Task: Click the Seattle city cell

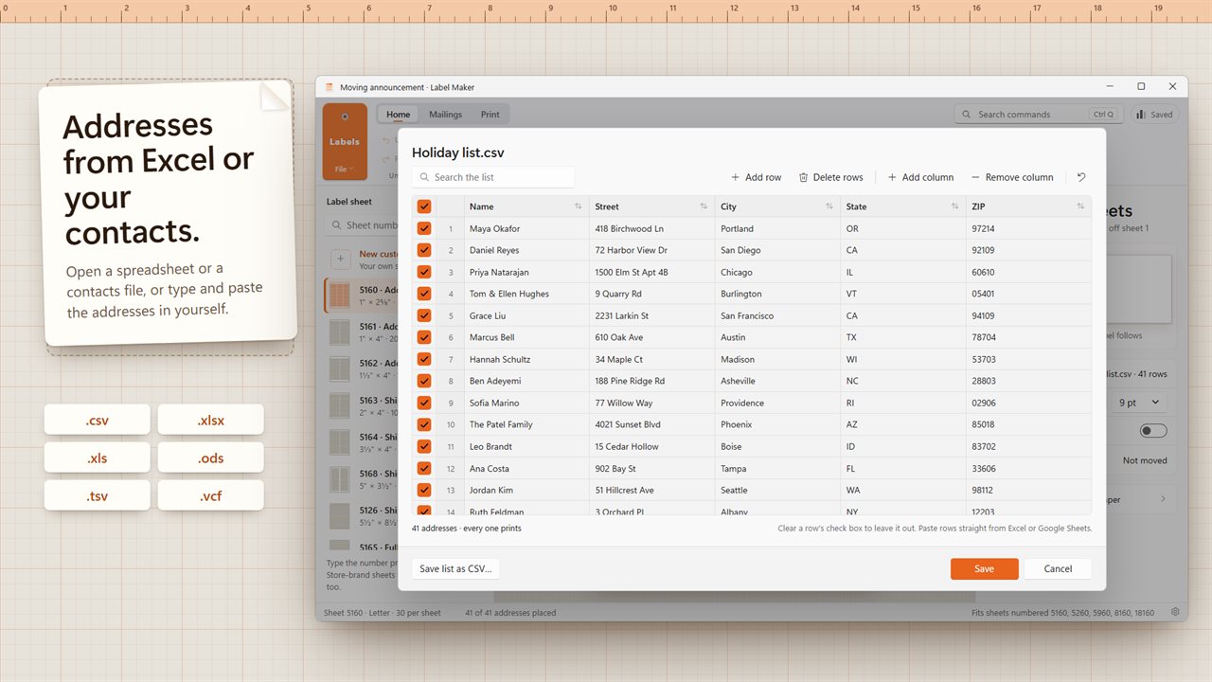Action: pos(777,490)
